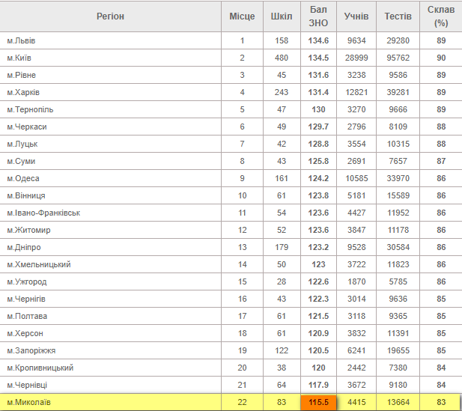Sort by the Тестів column header
This screenshot has height=411, width=462.
(398, 16)
